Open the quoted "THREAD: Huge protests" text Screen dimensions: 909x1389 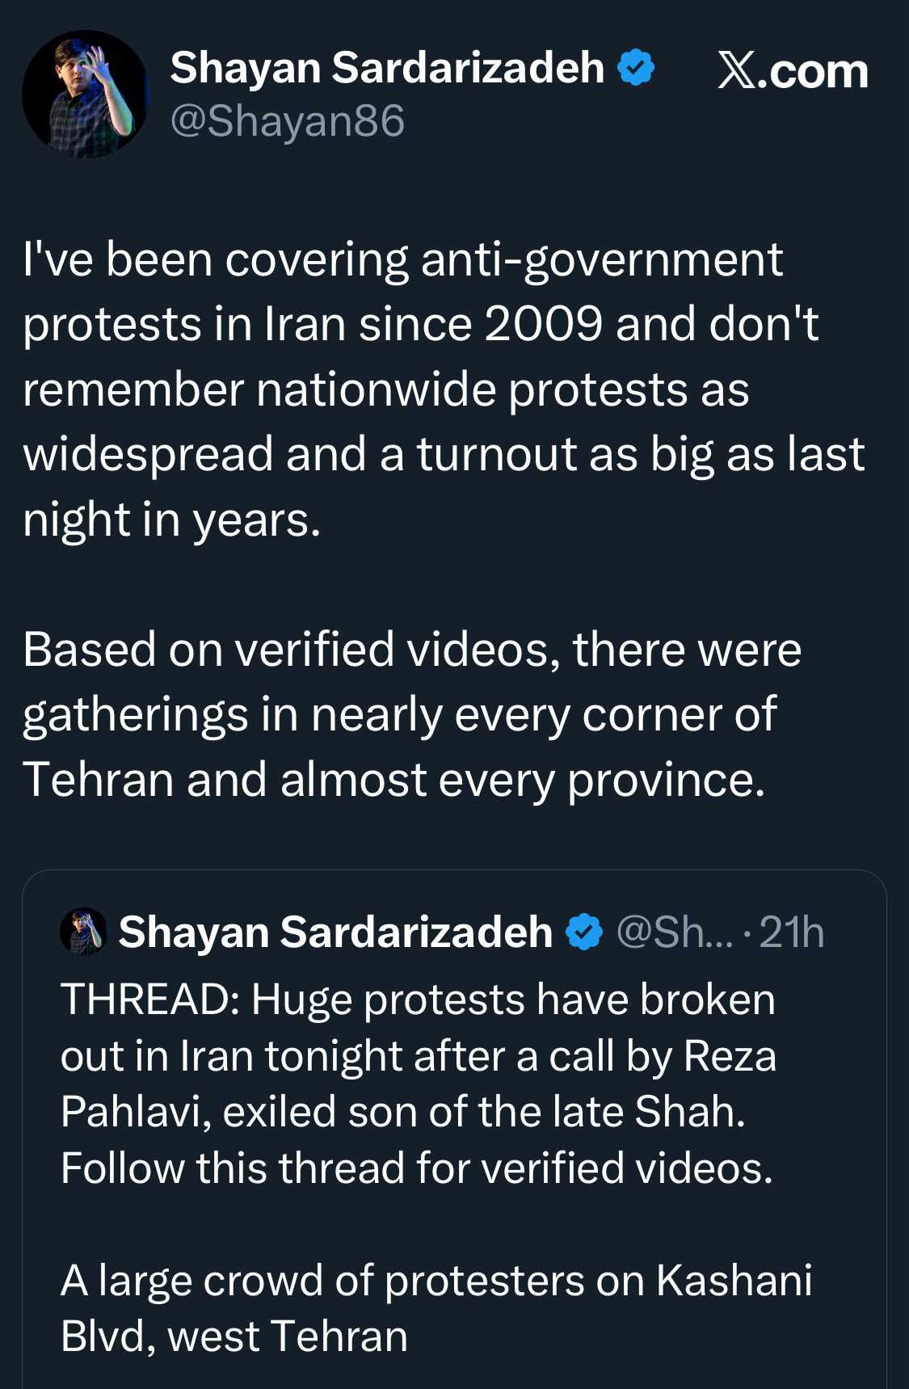[418, 1000]
